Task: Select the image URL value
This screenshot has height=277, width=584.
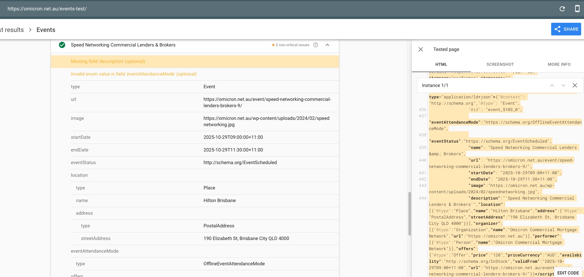Action: (266, 121)
